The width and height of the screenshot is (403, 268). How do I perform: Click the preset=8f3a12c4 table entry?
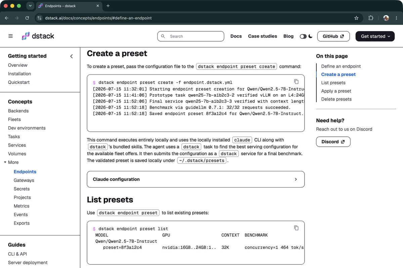(123, 248)
